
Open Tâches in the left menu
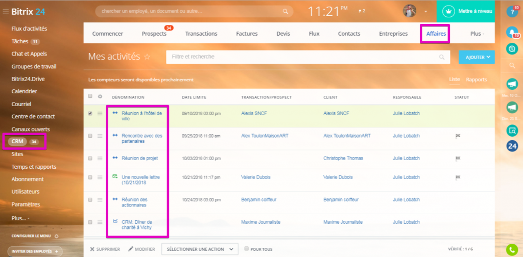click(20, 41)
